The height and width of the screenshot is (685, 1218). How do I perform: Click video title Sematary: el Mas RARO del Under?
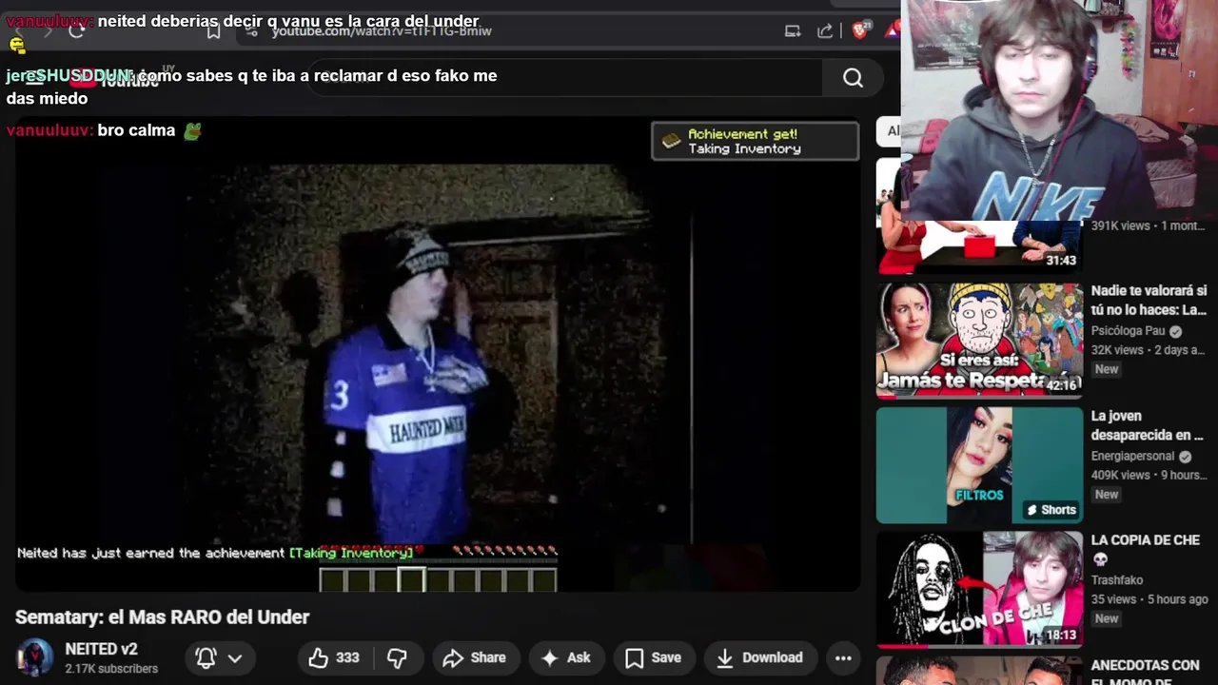point(162,617)
